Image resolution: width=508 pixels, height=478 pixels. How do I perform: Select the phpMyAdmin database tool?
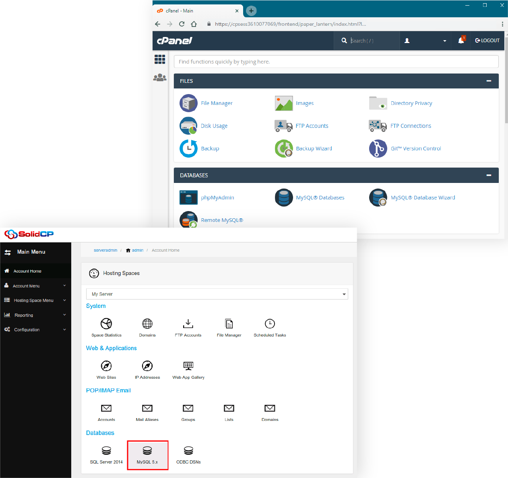tap(217, 197)
